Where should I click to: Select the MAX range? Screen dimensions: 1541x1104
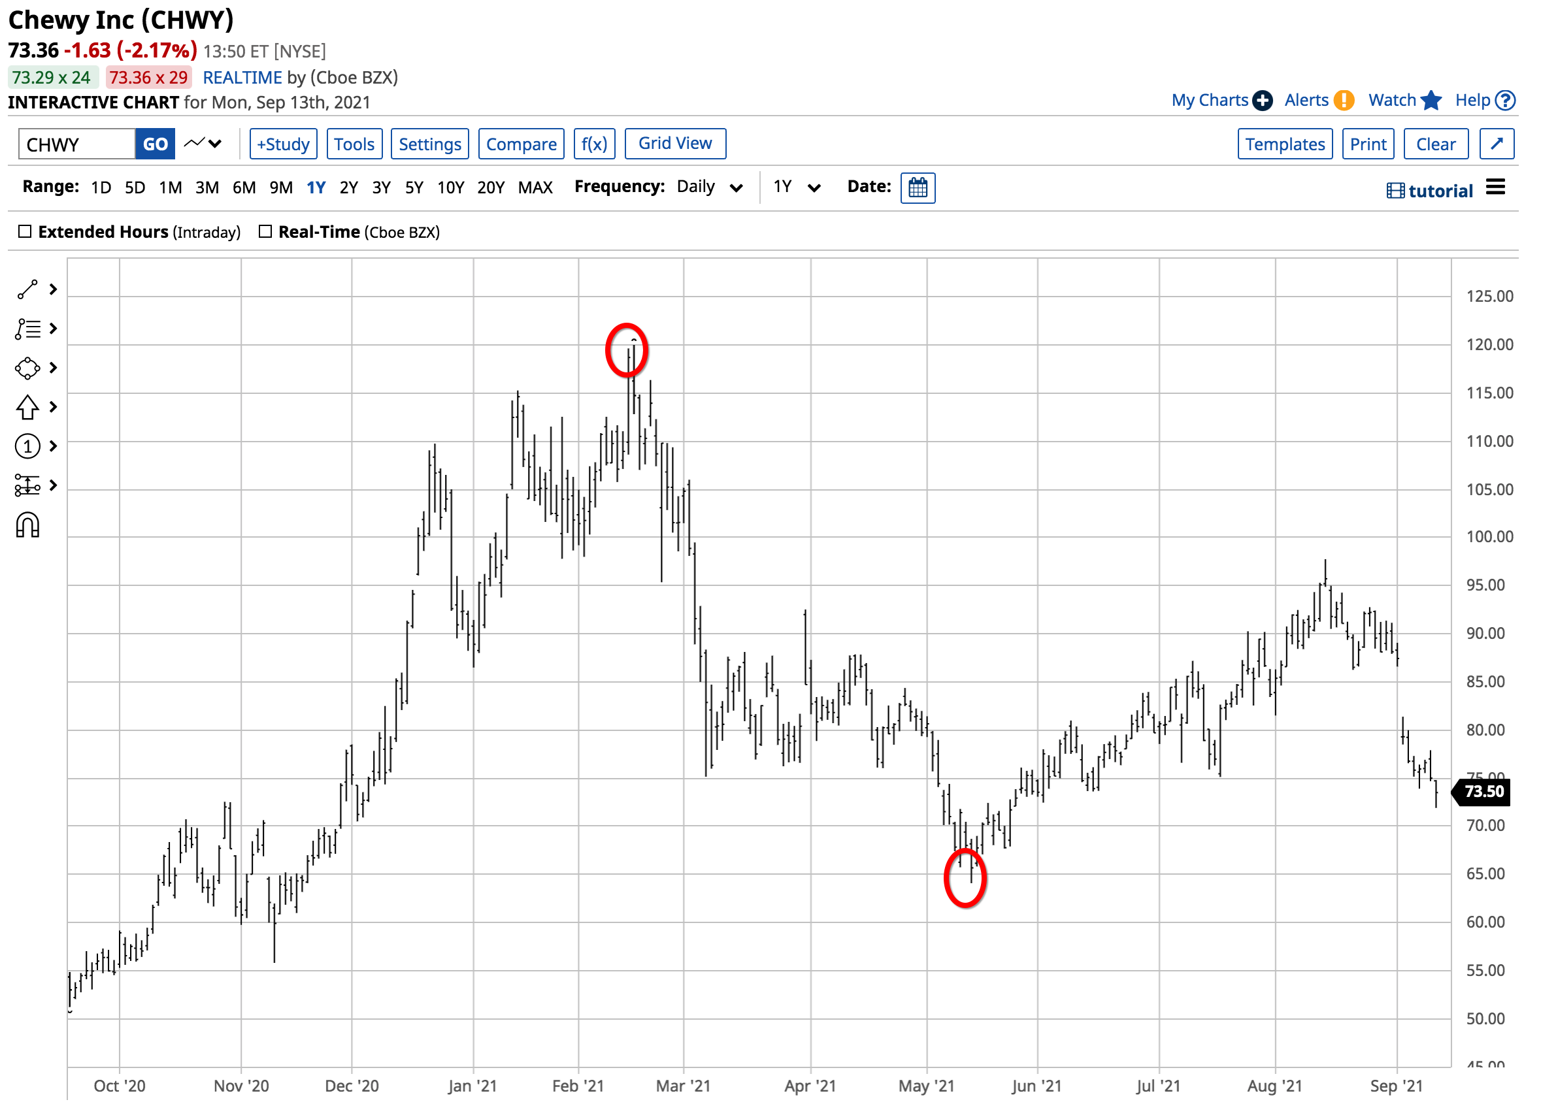535,187
